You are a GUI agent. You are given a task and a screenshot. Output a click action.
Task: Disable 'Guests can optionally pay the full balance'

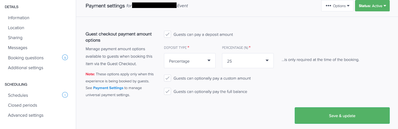click(x=167, y=92)
